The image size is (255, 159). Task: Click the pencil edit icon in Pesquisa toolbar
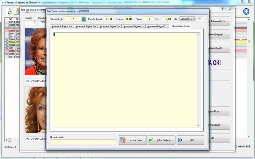click(17, 11)
